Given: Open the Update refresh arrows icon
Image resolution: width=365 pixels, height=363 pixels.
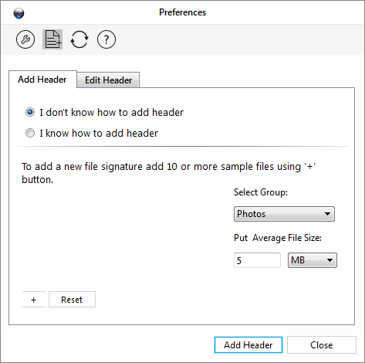Looking at the screenshot, I should pos(79,39).
